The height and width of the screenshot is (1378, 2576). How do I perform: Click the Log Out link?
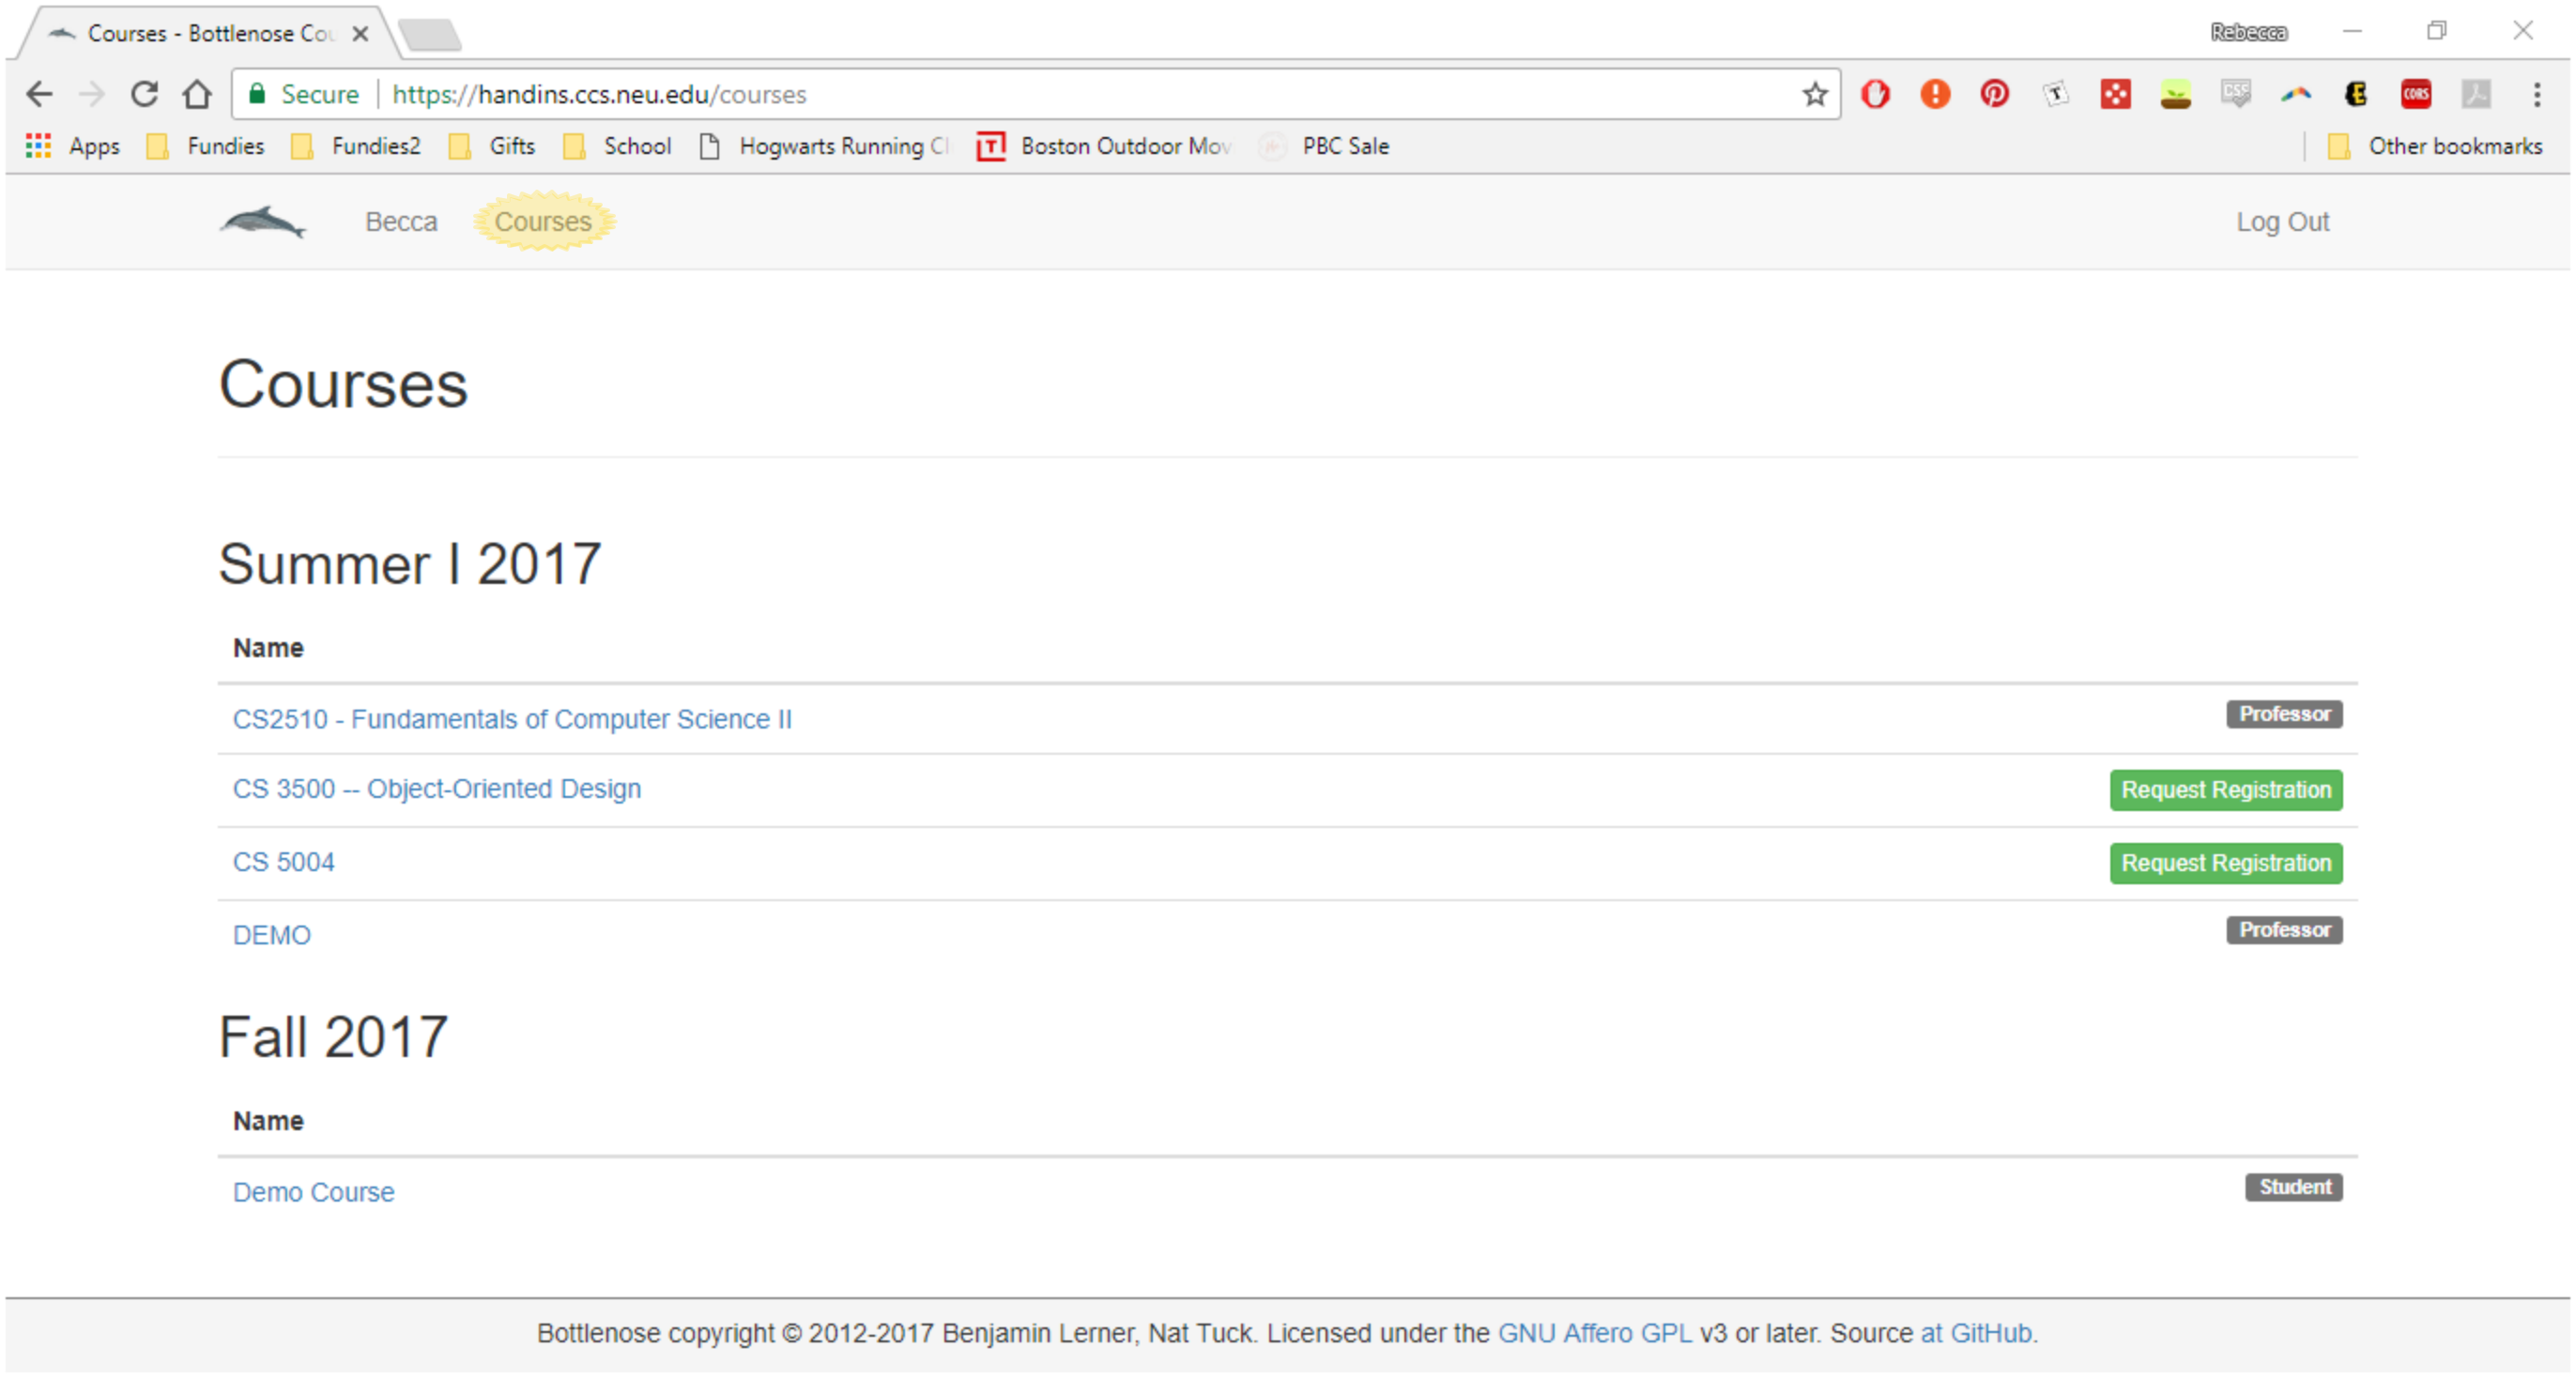pyautogui.click(x=2282, y=222)
